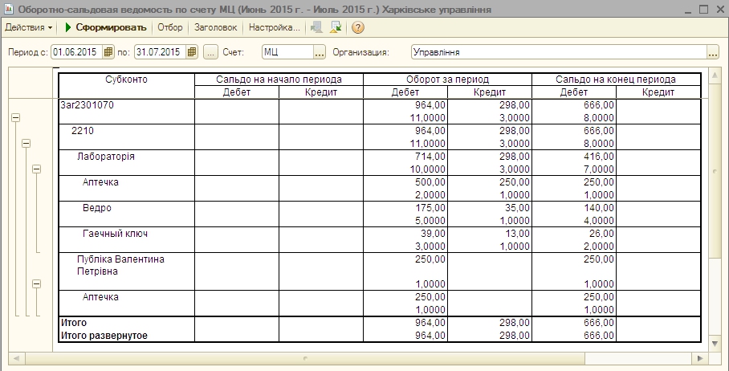Click the period selection ellipsis button
The width and height of the screenshot is (729, 371).
pyautogui.click(x=210, y=52)
